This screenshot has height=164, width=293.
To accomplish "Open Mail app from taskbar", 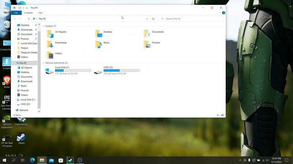I will [51, 160].
